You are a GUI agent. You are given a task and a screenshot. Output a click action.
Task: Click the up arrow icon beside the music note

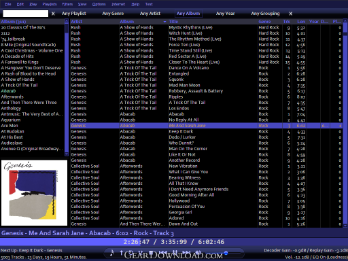[x=122, y=252]
